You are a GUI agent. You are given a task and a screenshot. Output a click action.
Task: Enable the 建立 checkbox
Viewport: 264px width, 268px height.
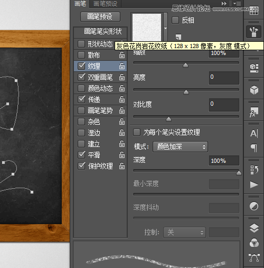81,144
